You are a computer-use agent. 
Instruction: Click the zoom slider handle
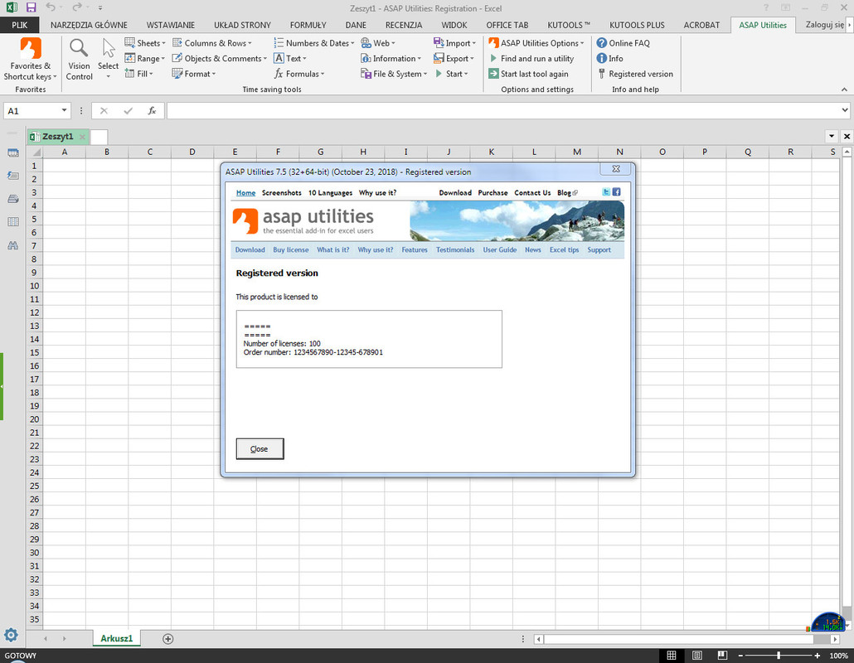(x=779, y=656)
